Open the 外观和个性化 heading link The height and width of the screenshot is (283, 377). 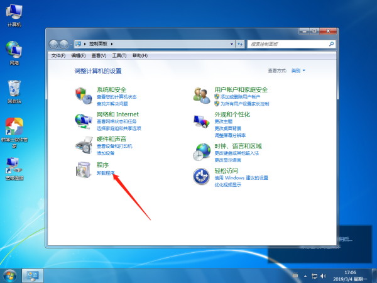pos(232,114)
